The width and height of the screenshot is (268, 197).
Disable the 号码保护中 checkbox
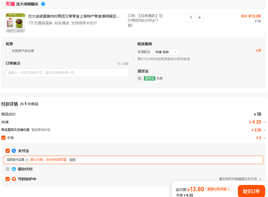8,179
